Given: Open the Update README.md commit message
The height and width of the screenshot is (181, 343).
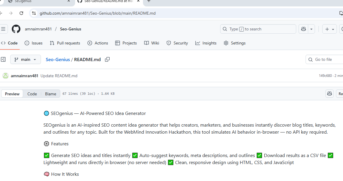Looking at the screenshot, I should click(59, 76).
